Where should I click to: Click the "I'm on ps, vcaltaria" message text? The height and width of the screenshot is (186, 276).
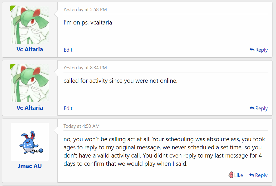88,23
